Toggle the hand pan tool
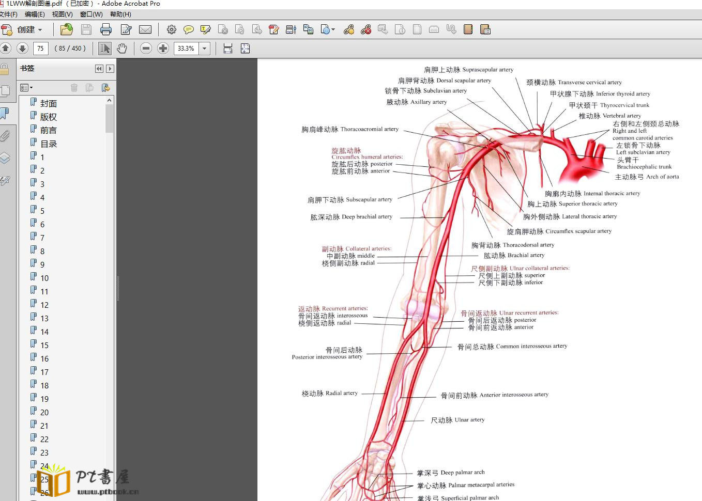Viewport: 702px width, 501px height. click(x=122, y=49)
